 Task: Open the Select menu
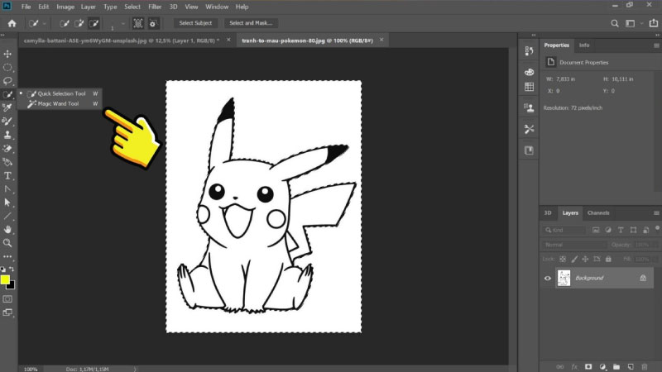coord(132,7)
